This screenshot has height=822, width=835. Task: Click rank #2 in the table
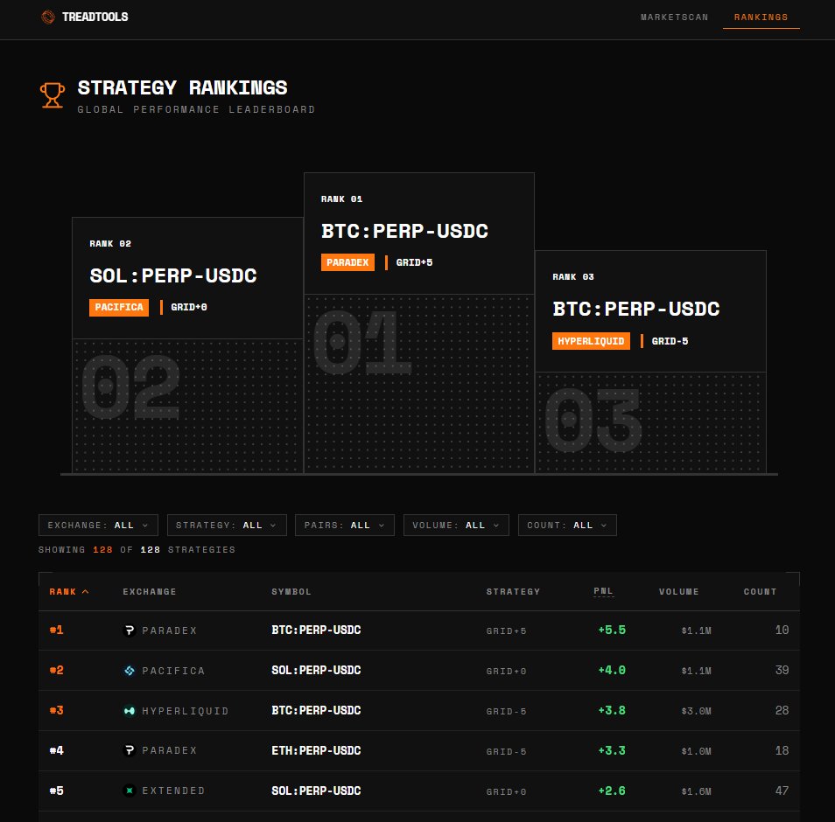pos(56,671)
